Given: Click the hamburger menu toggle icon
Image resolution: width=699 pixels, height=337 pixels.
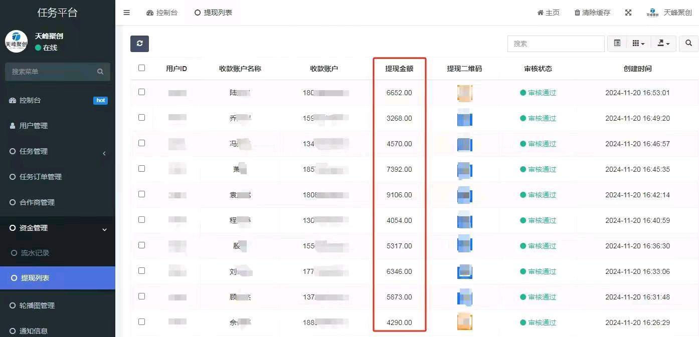Looking at the screenshot, I should point(126,13).
